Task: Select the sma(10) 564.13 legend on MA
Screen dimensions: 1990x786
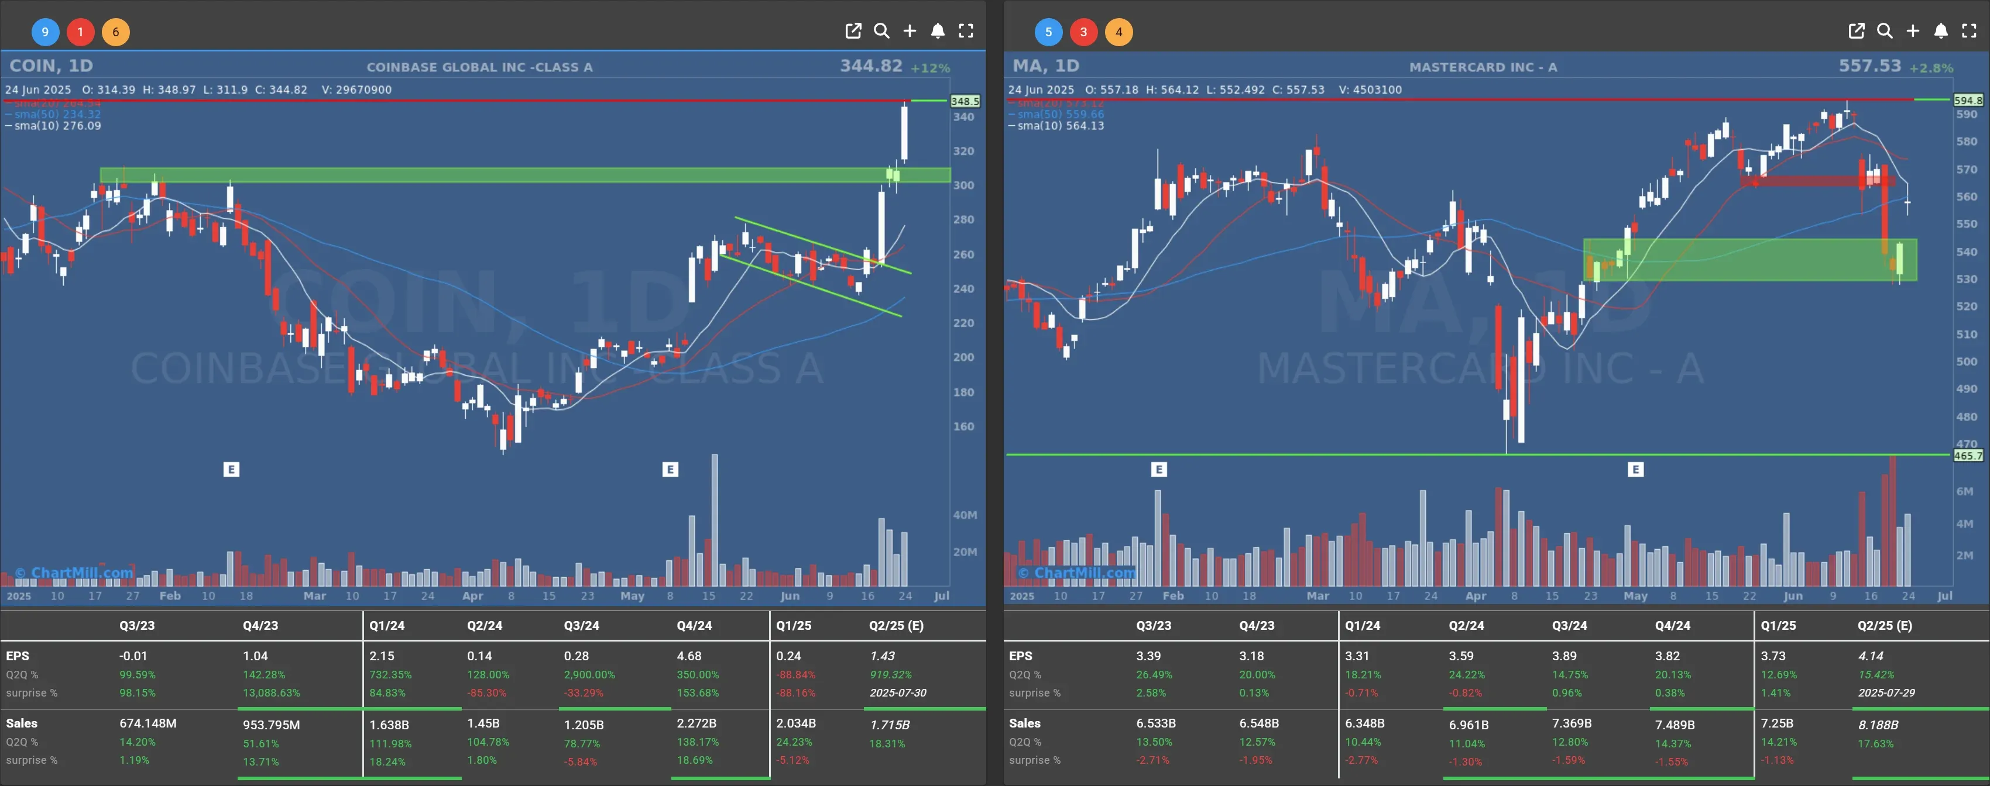Action: pyautogui.click(x=1056, y=125)
